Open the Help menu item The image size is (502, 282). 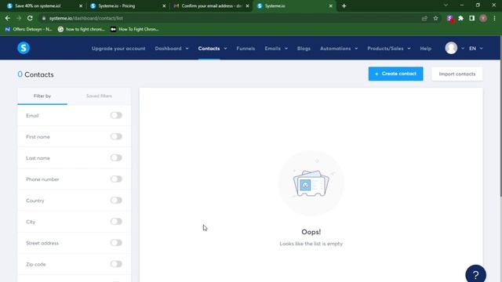(x=425, y=49)
